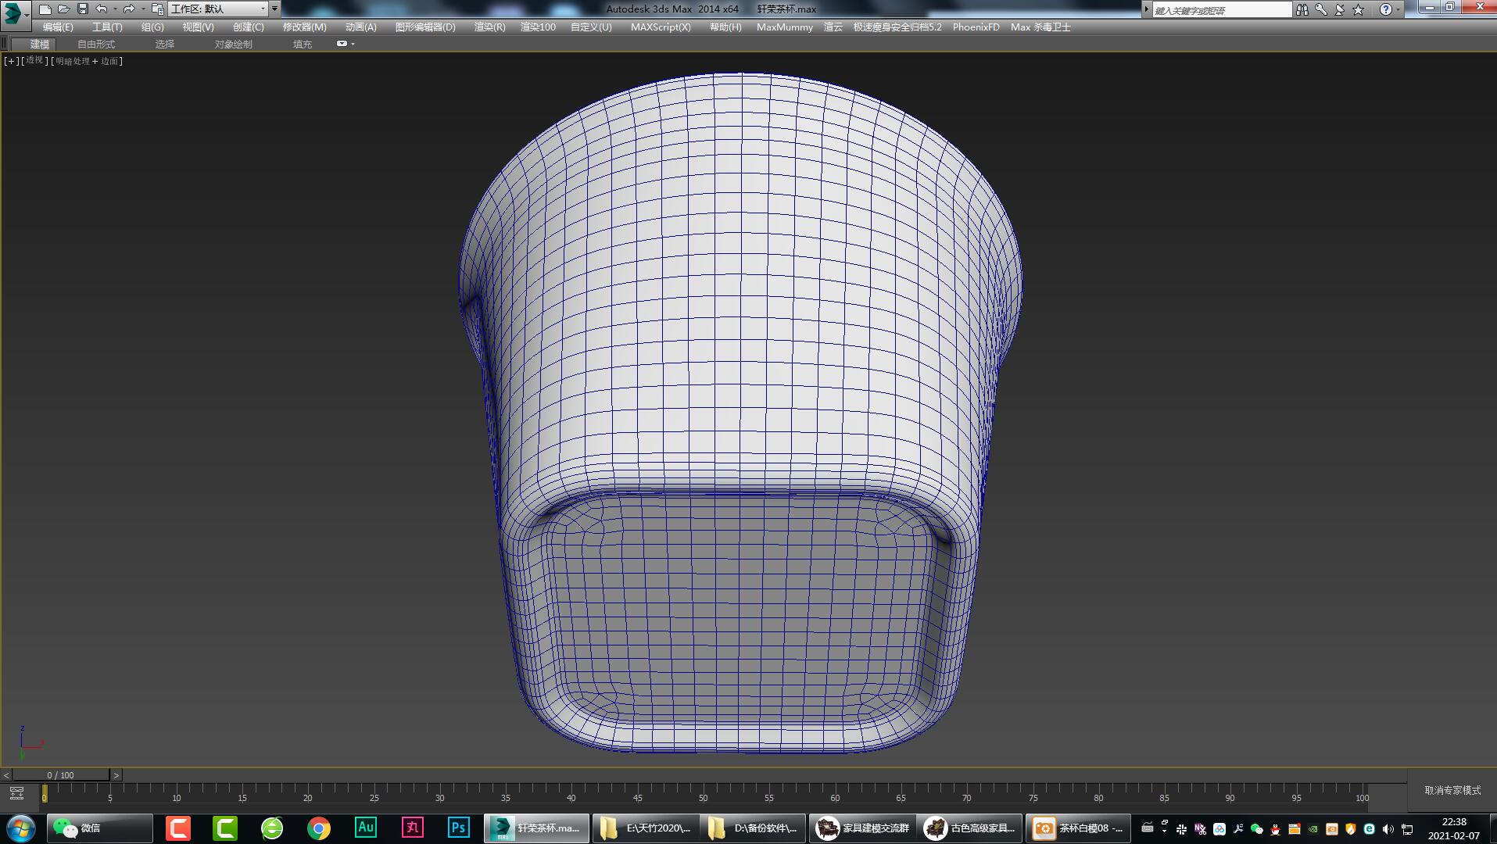Switch to the 自由形式 ribbon tab
Viewport: 1497px width, 844px height.
point(95,45)
